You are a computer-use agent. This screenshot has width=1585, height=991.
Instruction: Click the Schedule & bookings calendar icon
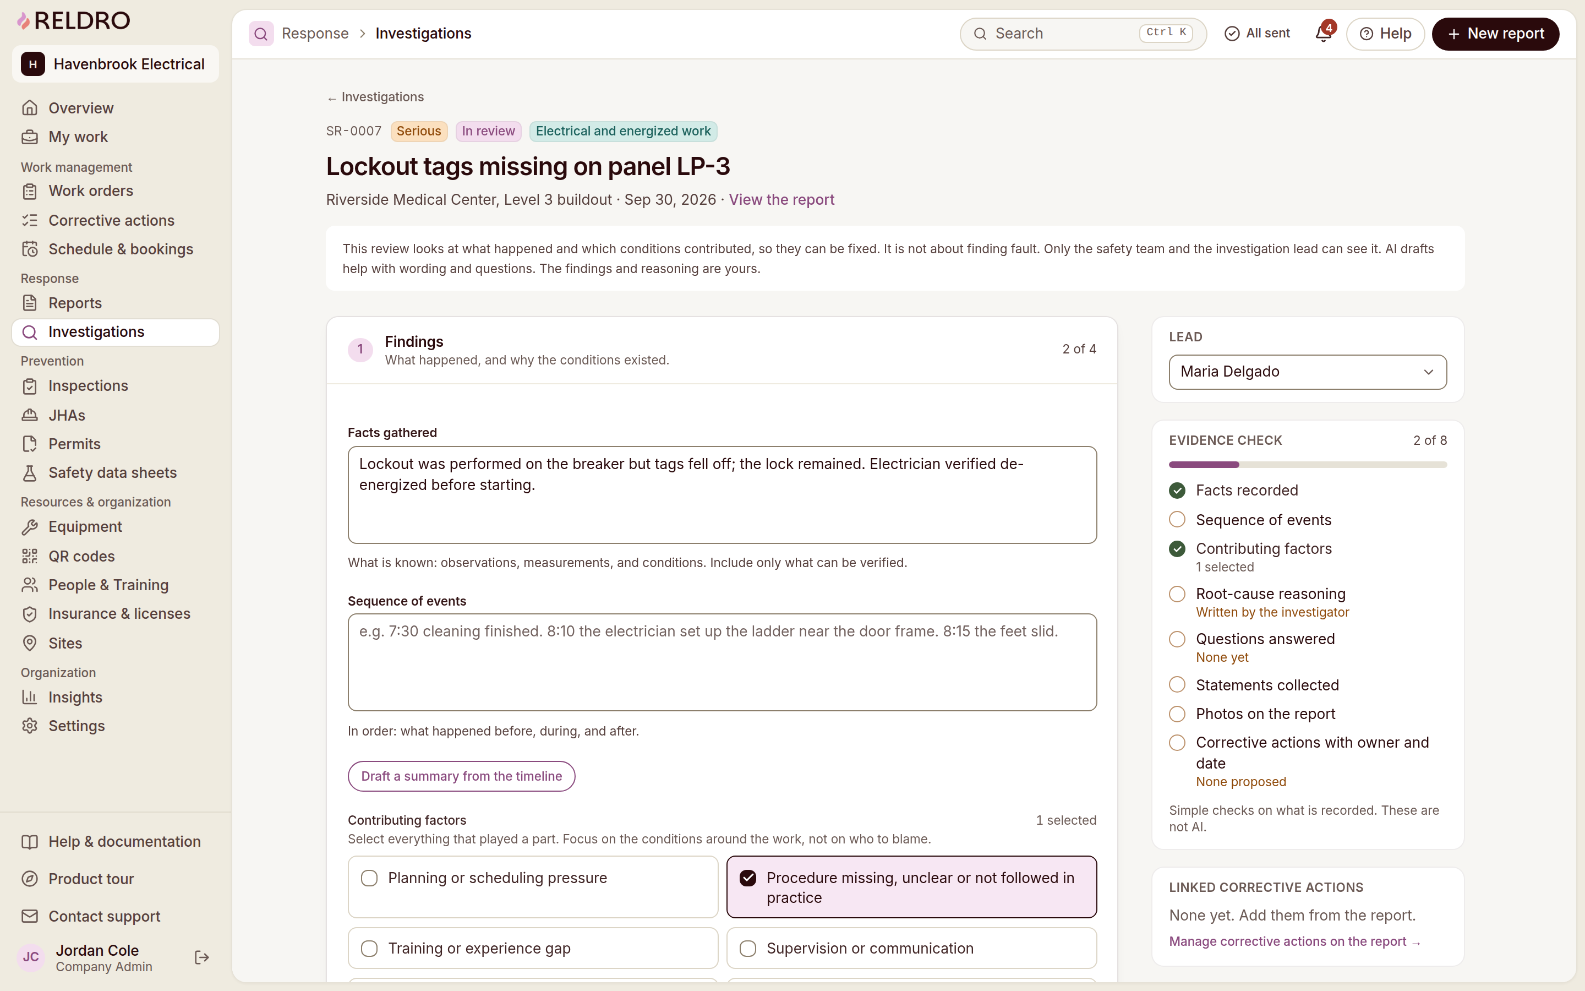pos(30,249)
